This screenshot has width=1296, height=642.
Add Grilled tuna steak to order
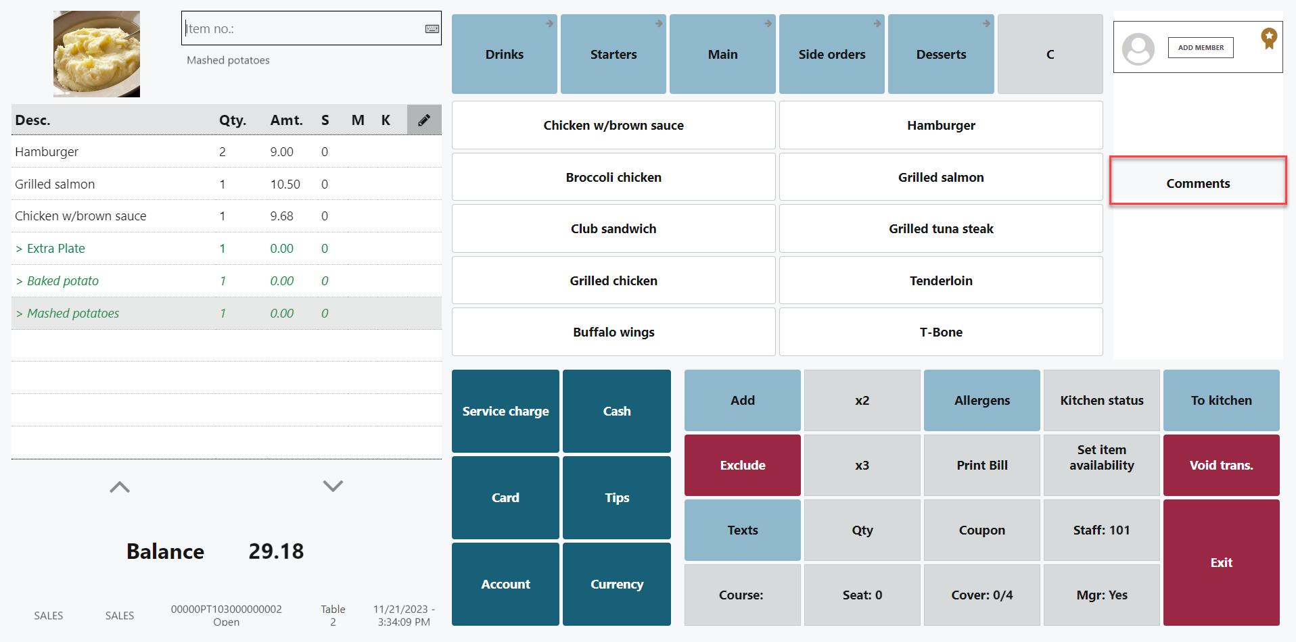coord(941,229)
